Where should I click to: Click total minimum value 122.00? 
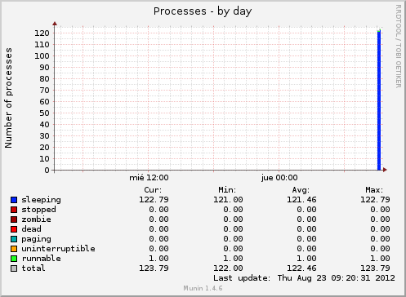[x=228, y=268]
